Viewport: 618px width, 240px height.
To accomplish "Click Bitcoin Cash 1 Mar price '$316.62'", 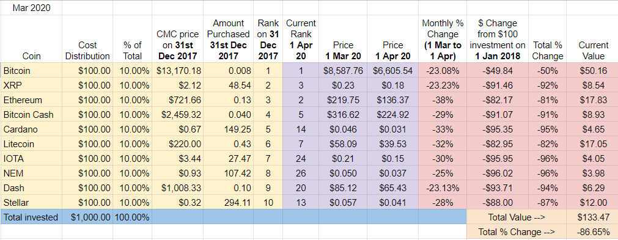I will (343, 115).
